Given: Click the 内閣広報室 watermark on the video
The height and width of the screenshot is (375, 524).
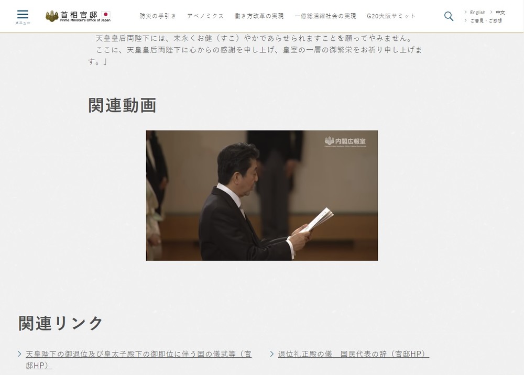Looking at the screenshot, I should point(346,141).
